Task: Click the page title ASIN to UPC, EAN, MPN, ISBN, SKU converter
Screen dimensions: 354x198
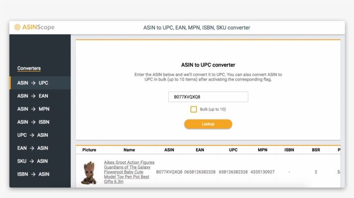Action: 196,28
